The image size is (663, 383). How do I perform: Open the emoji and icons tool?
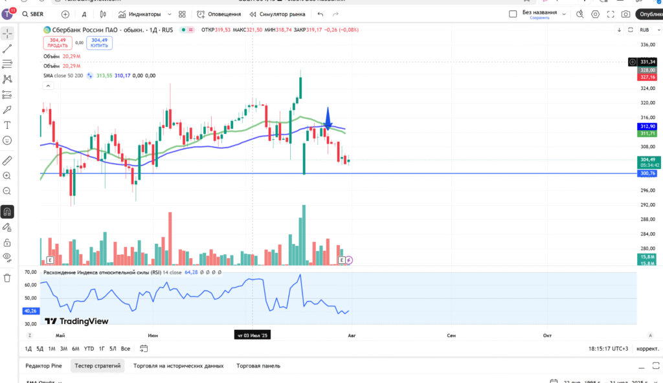(7, 140)
